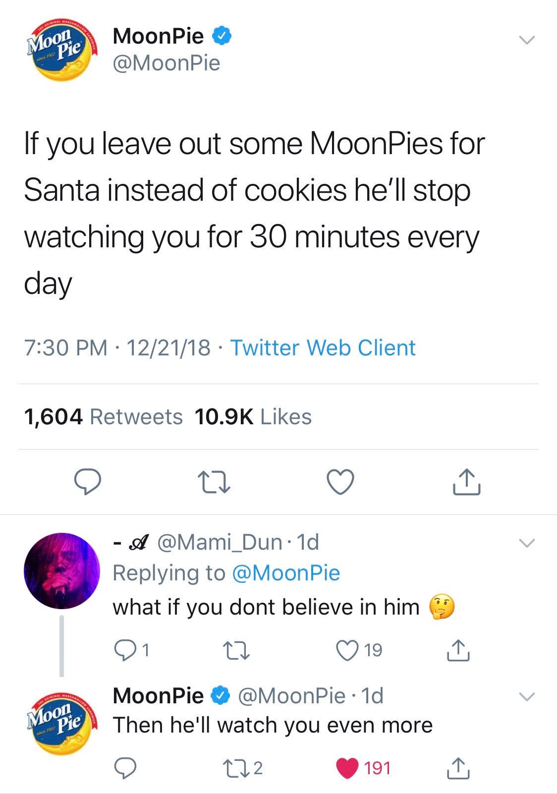Click MoonPie's verified badge
The height and width of the screenshot is (794, 557).
pyautogui.click(x=222, y=36)
